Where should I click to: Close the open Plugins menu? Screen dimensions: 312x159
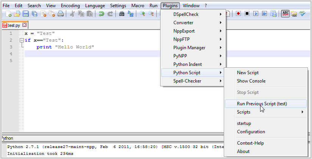[170, 6]
